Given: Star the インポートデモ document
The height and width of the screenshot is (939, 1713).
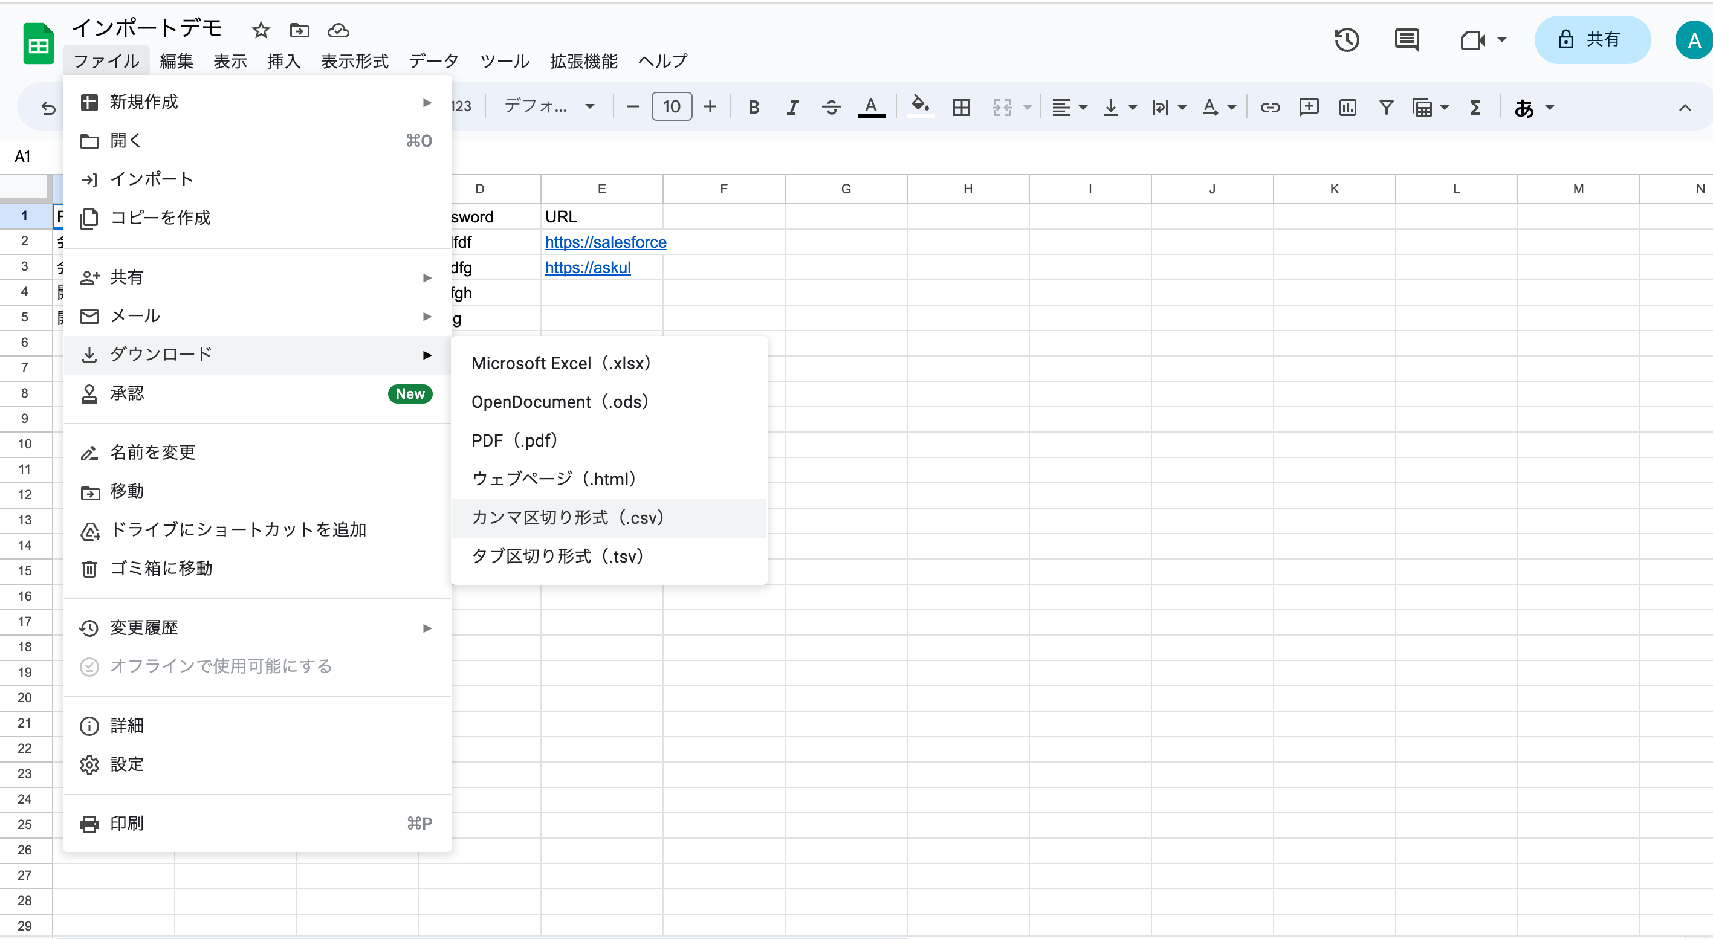Looking at the screenshot, I should (x=261, y=30).
